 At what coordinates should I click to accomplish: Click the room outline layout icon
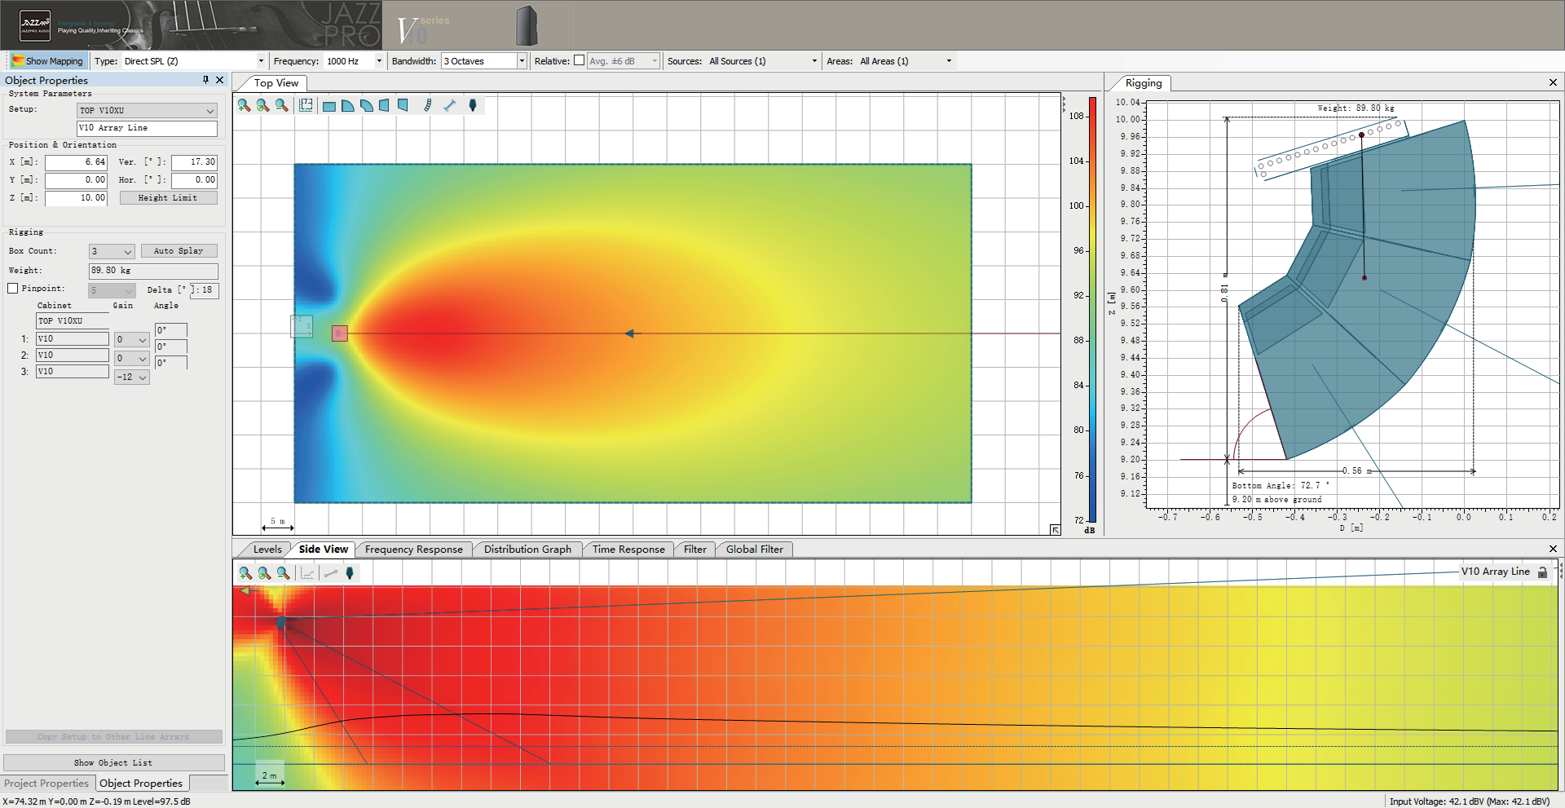tap(306, 105)
